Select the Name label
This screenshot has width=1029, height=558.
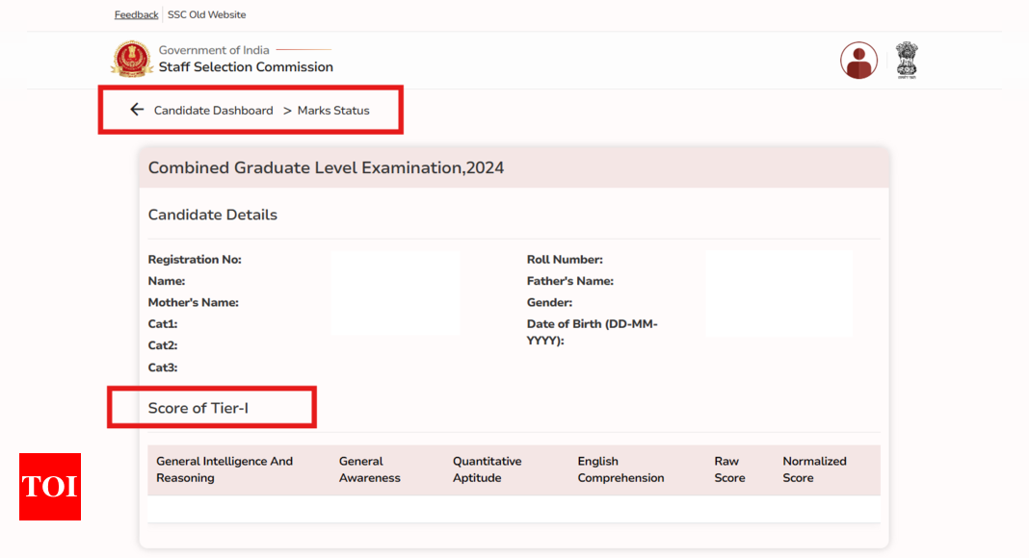[x=167, y=281]
